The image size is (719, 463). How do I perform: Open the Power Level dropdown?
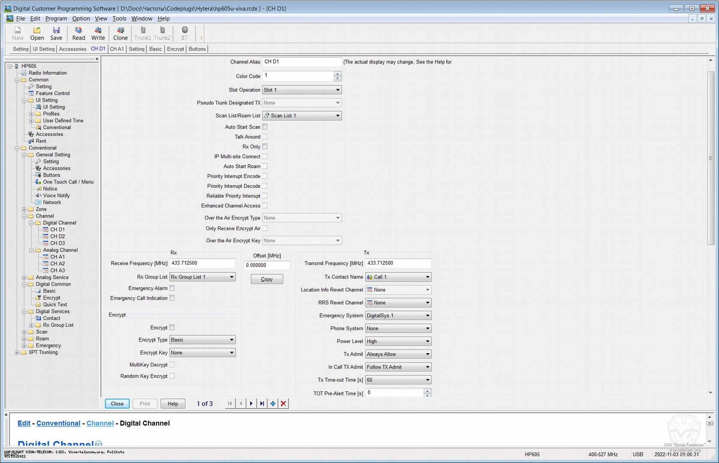[x=427, y=341]
